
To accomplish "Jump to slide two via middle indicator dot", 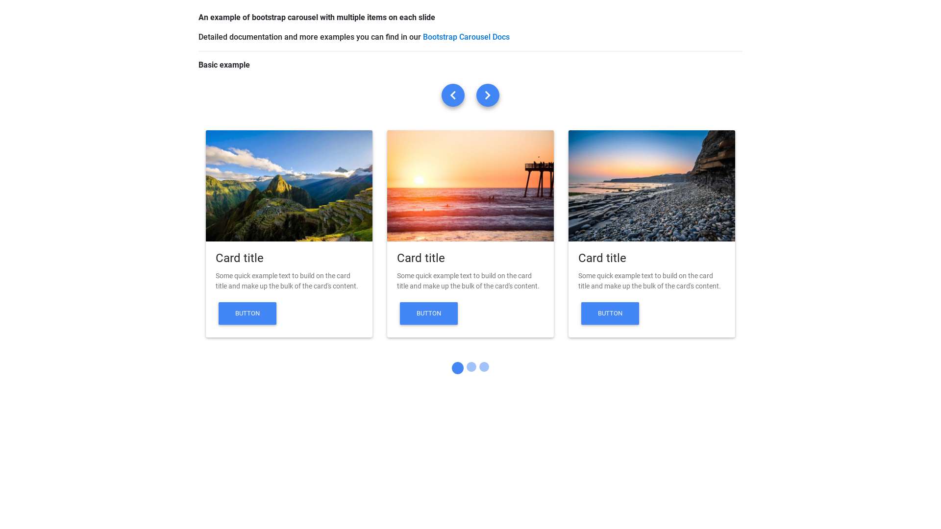I will pos(471,367).
